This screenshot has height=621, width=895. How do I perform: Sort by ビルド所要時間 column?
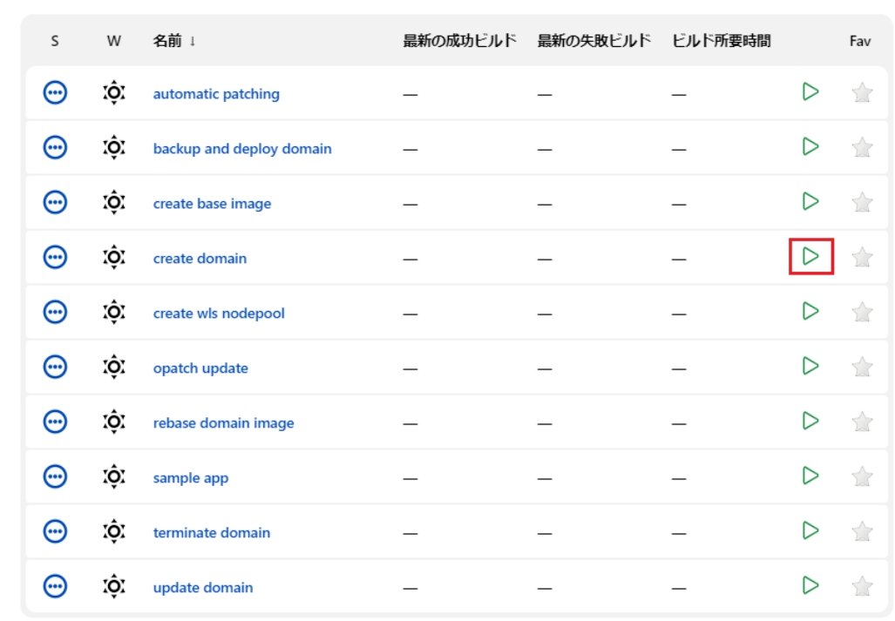[721, 41]
